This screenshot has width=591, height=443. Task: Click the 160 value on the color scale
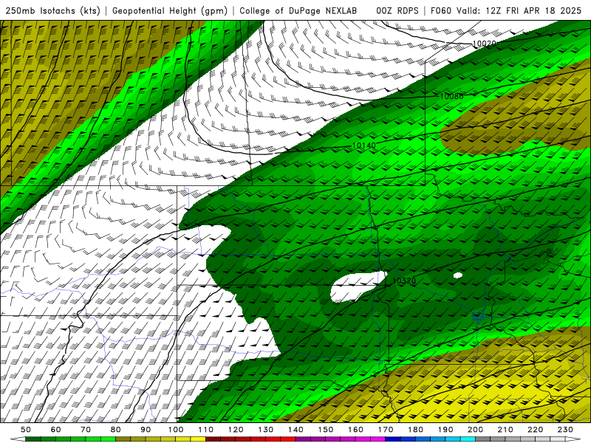point(355,430)
